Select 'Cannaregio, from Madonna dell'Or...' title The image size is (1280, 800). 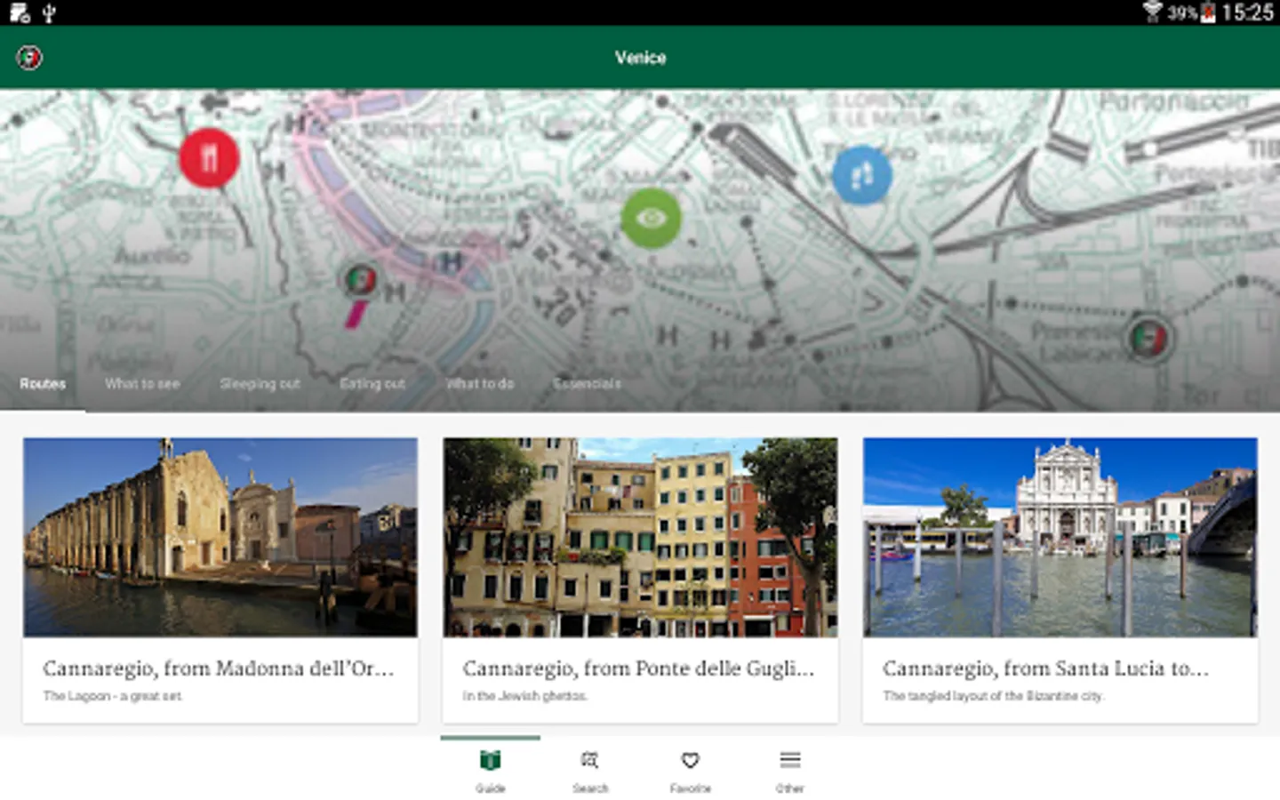(218, 668)
